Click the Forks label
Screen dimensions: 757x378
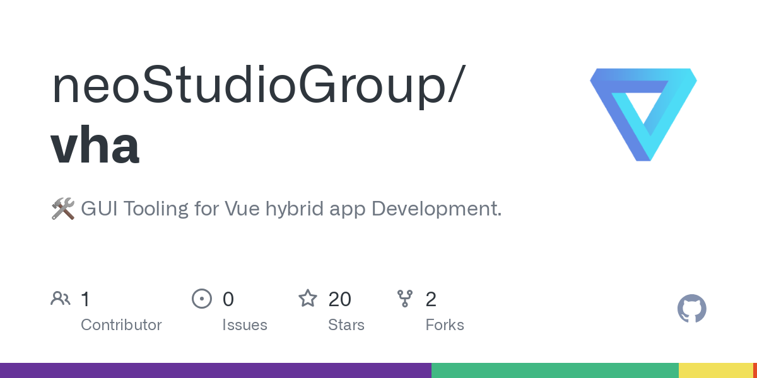445,325
